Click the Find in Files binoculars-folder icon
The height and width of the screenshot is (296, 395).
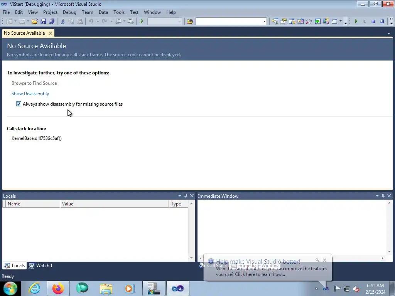(190, 22)
